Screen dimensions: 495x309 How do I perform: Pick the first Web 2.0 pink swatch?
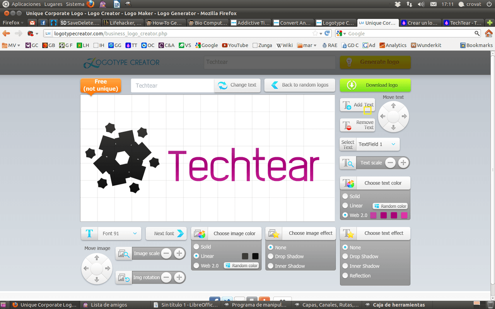pos(374,216)
